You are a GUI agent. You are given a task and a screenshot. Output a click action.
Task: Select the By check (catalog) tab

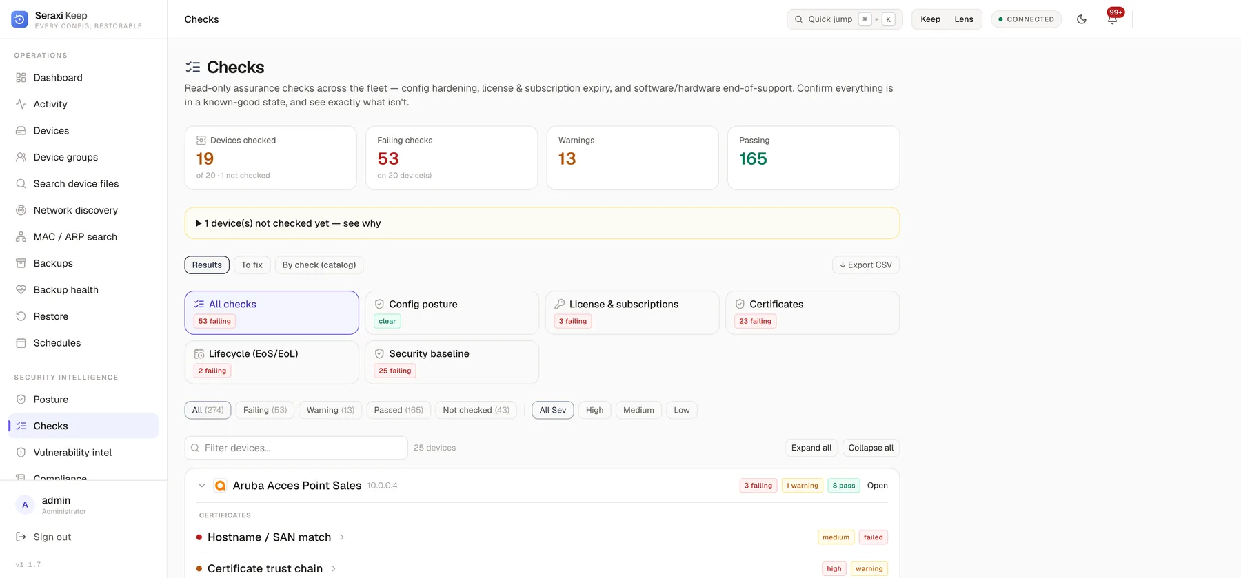(x=319, y=265)
